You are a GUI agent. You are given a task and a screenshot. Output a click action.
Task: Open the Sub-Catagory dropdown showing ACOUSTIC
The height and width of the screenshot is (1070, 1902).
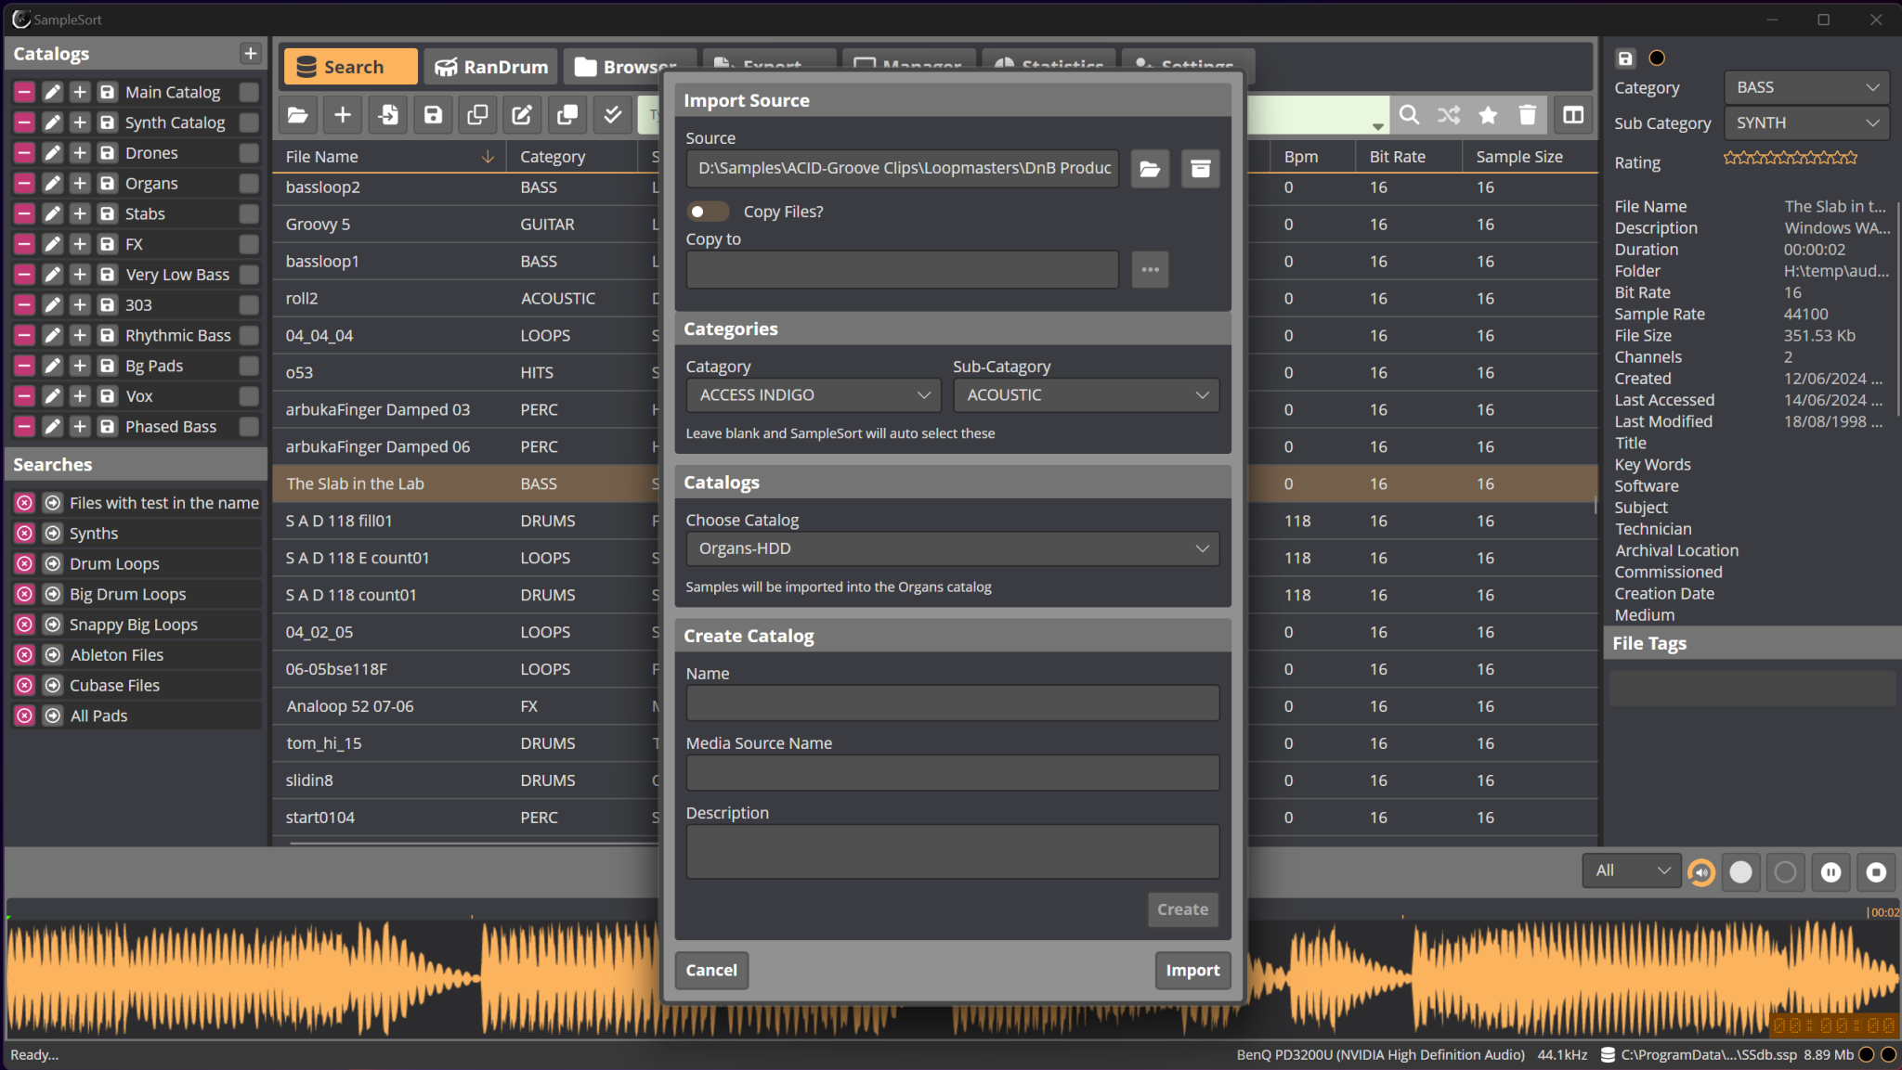pos(1085,394)
